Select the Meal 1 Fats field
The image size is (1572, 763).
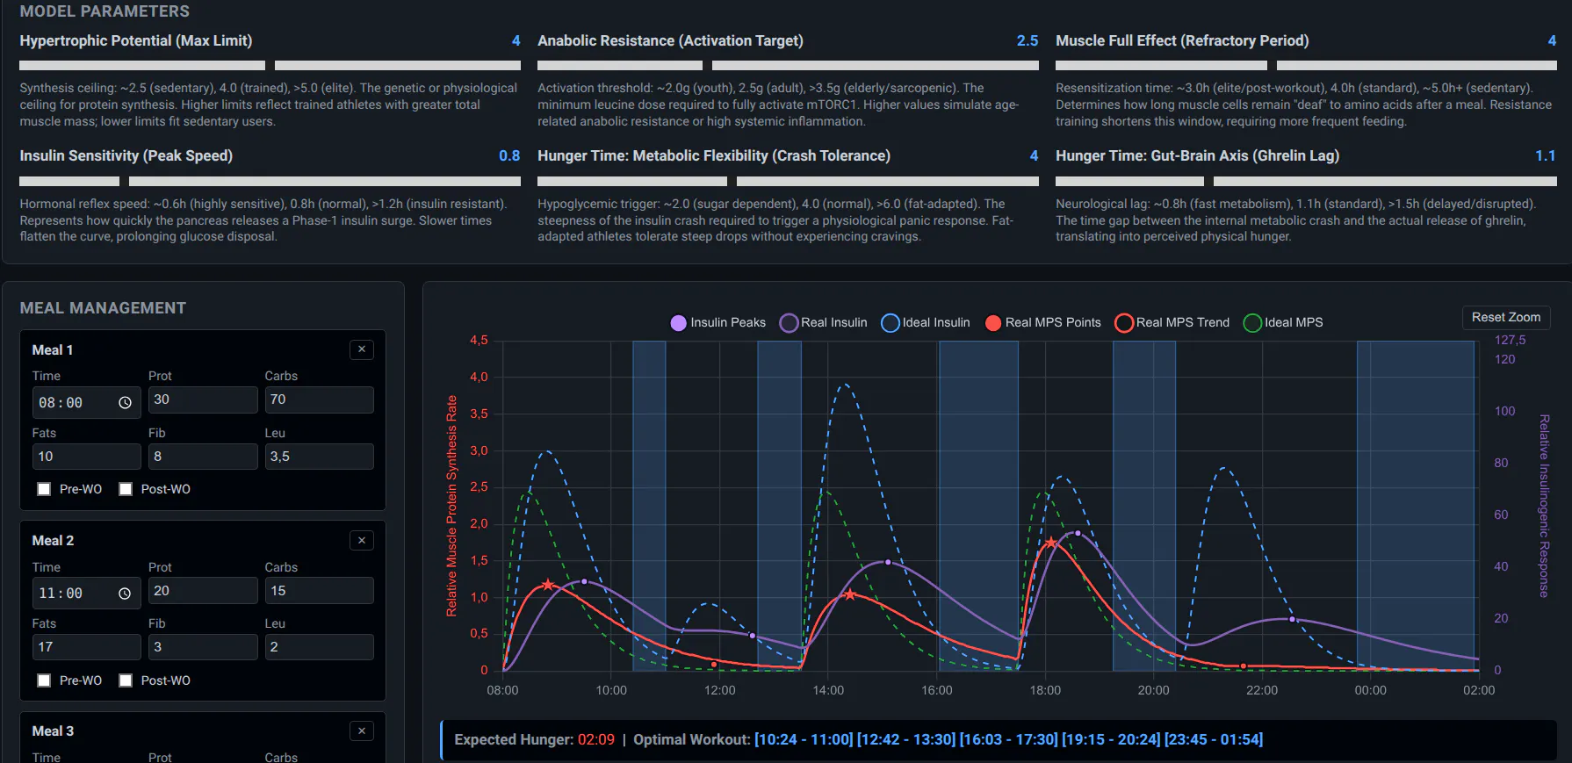[86, 457]
